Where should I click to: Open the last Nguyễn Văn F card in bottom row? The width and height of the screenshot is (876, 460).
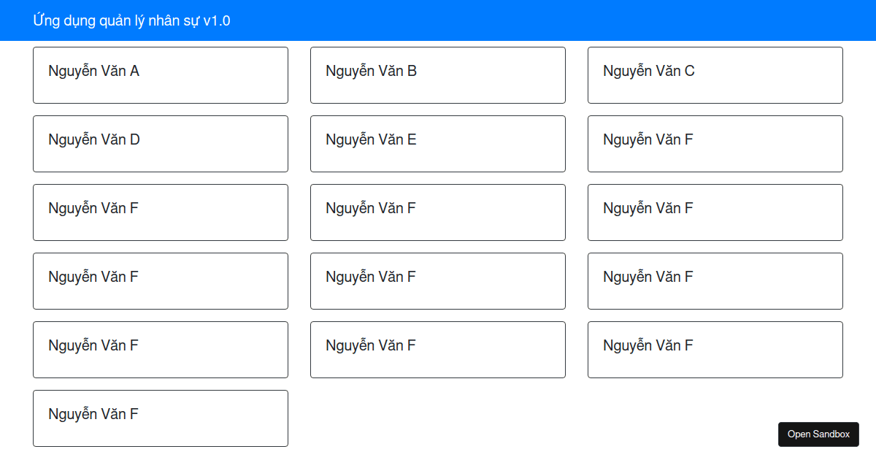(161, 418)
